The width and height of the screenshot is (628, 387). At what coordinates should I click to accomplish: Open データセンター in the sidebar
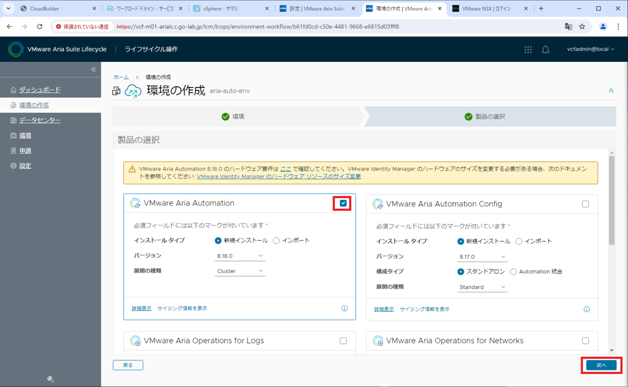[x=40, y=120]
